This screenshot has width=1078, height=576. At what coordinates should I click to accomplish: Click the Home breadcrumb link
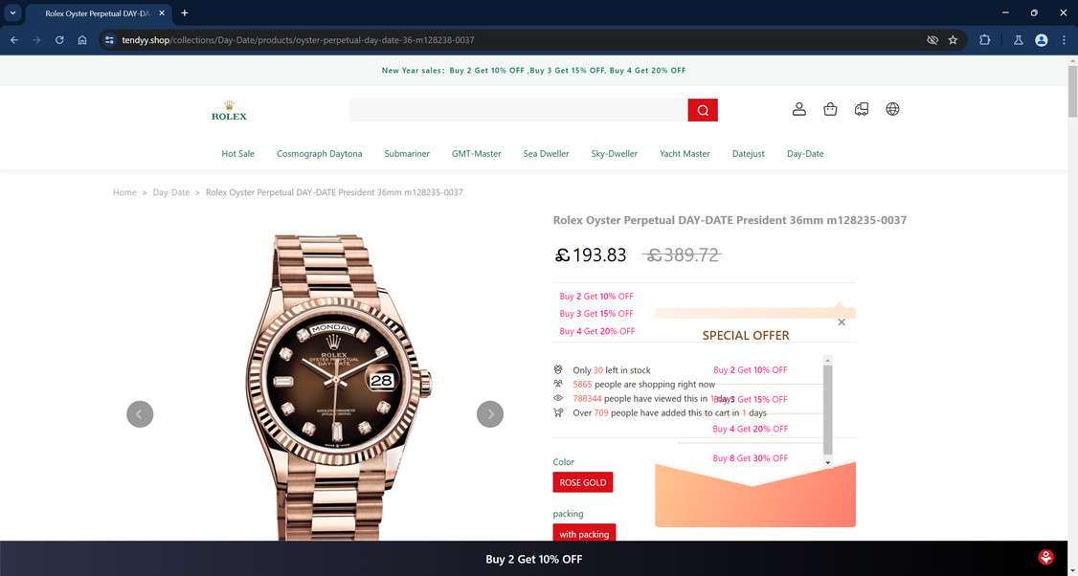(x=124, y=192)
